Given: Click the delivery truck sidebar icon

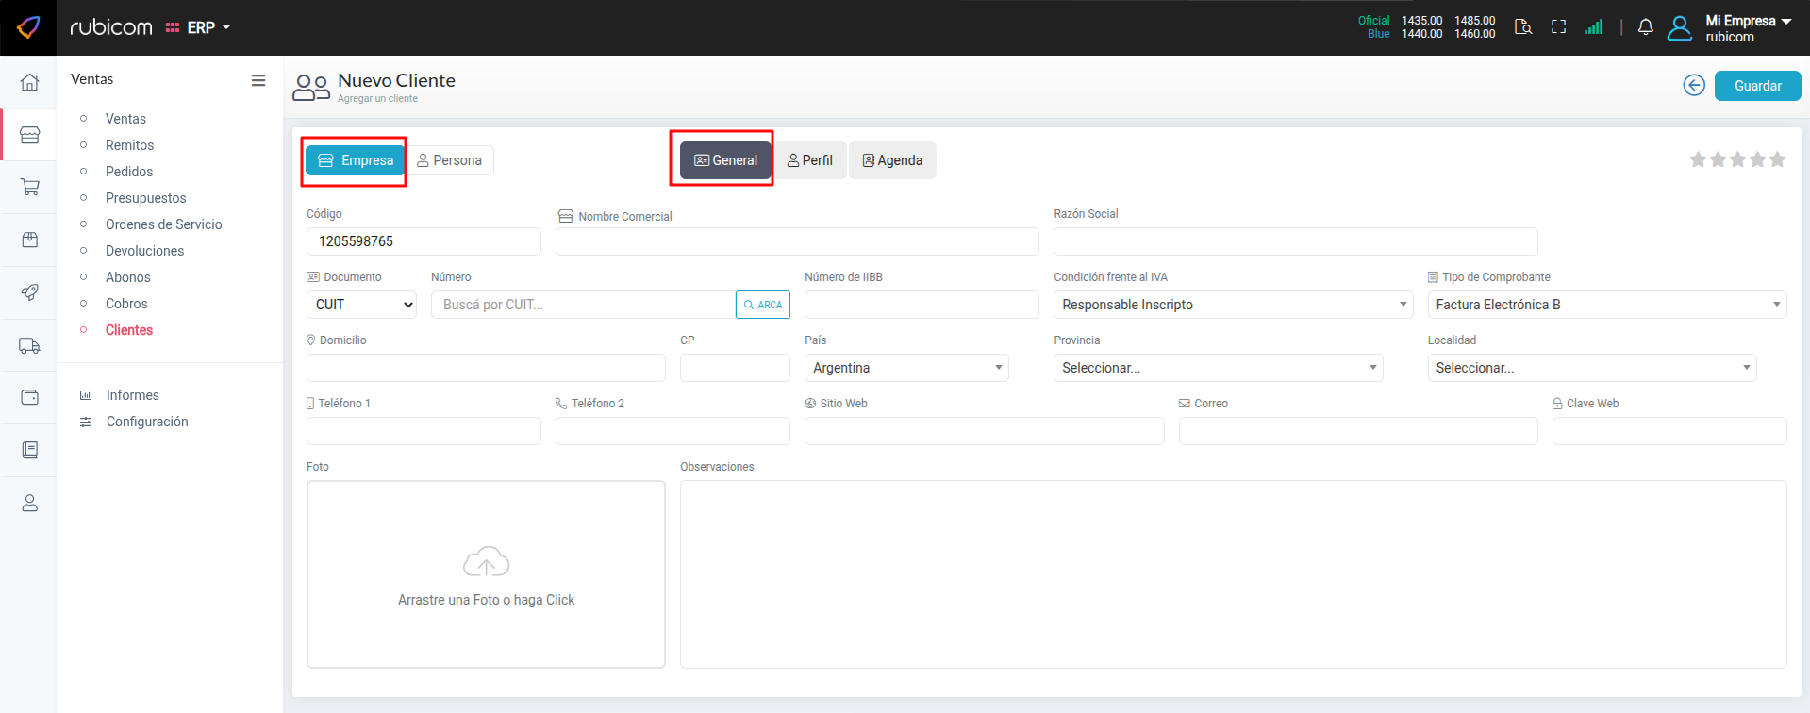Looking at the screenshot, I should [x=29, y=345].
